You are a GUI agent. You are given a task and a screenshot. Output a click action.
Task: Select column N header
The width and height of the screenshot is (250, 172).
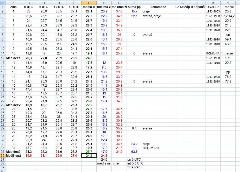click(228, 3)
